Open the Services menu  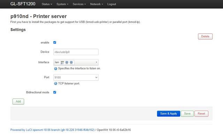point(79,4)
